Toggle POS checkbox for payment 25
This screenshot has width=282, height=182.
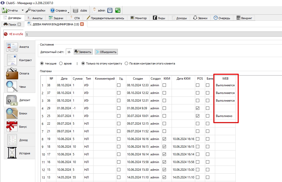coord(197,116)
